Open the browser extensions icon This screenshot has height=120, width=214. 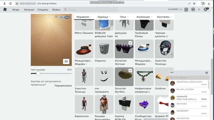(203, 4)
